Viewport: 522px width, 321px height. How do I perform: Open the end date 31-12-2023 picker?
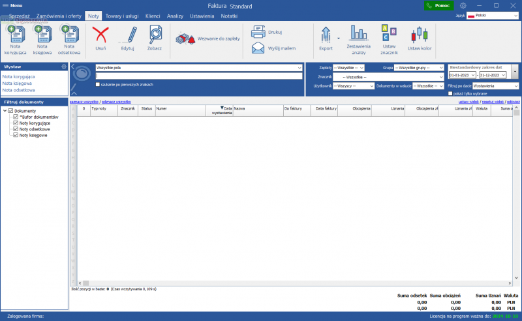tap(503, 75)
